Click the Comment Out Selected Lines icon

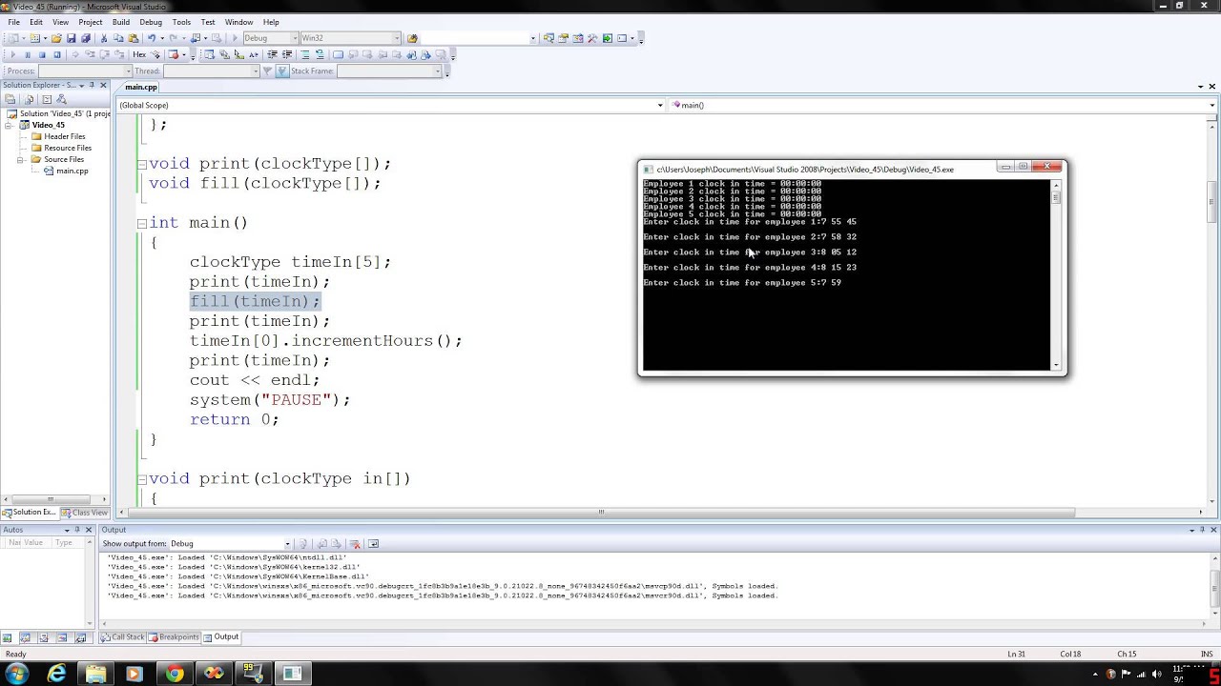point(305,54)
